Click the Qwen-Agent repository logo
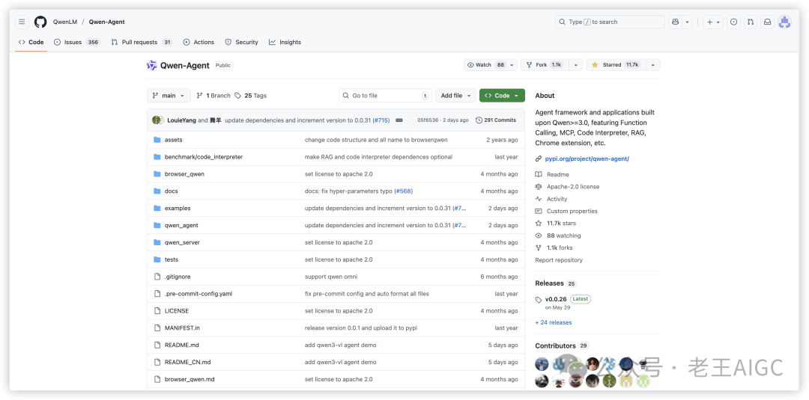 (x=151, y=65)
